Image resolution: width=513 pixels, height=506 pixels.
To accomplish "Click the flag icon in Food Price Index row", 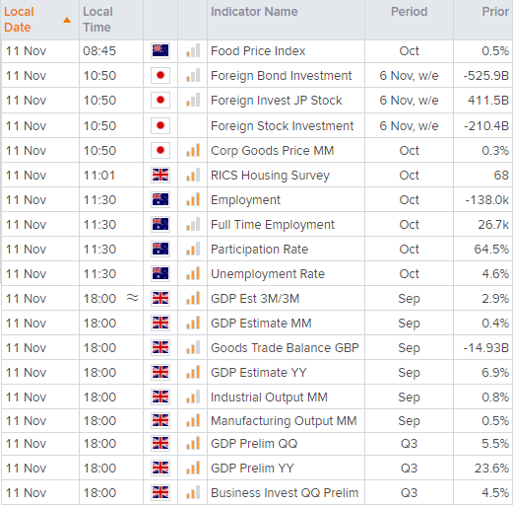I will coord(160,51).
